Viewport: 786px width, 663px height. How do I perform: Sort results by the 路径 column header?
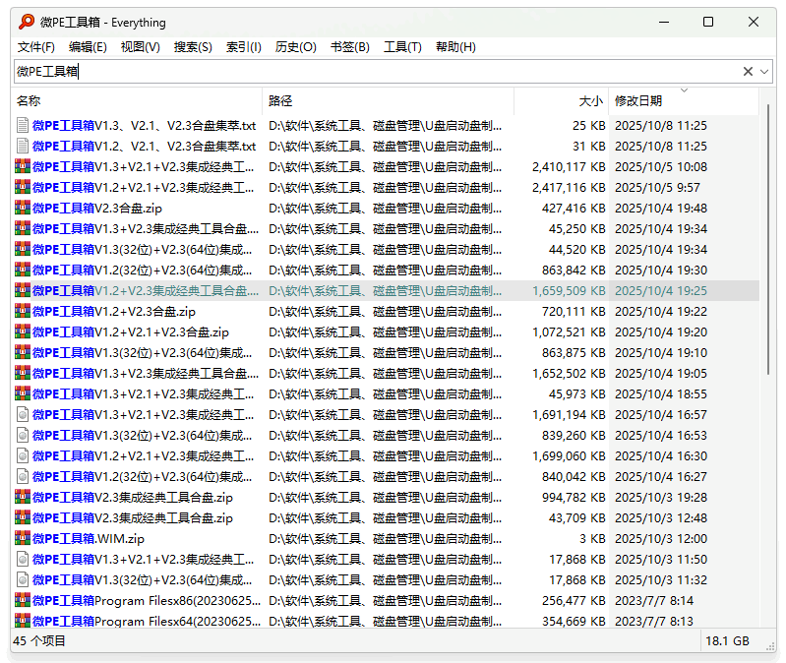tap(389, 100)
